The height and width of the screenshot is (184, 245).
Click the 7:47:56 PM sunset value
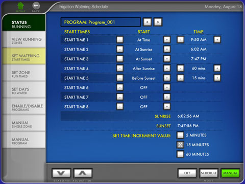[x=188, y=126]
